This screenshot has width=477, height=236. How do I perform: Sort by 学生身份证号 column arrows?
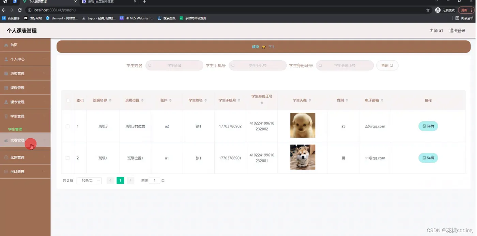(262, 103)
